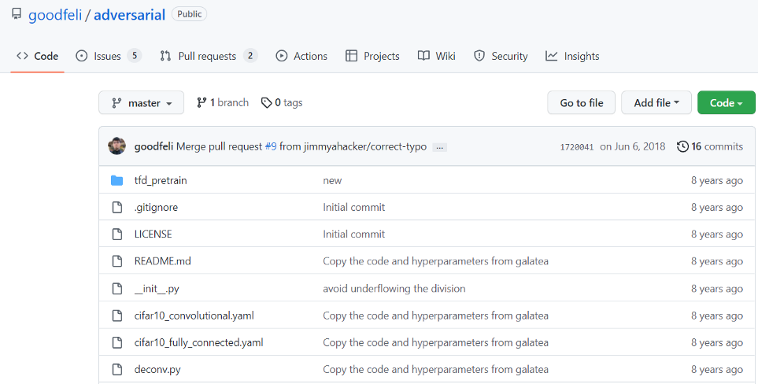Image resolution: width=758 pixels, height=384 pixels.
Task: Open the master branch dropdown
Action: (141, 103)
